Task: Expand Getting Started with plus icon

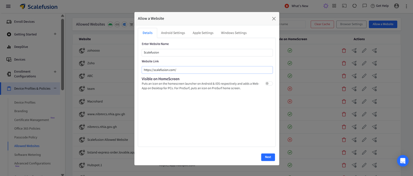Action: tap(55, 34)
